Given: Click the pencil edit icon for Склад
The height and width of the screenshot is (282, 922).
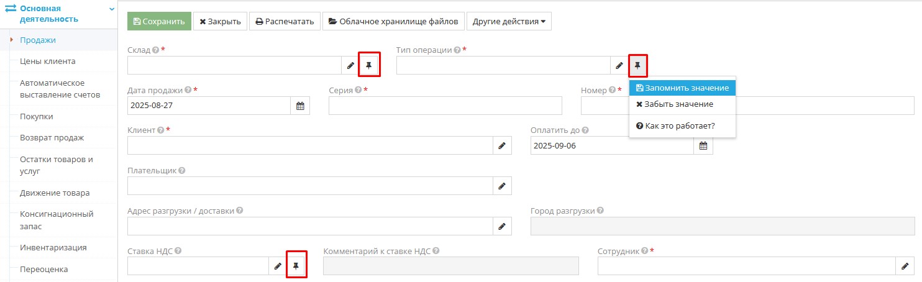Looking at the screenshot, I should pyautogui.click(x=350, y=65).
